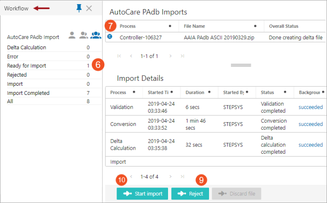The height and width of the screenshot is (203, 327).
Task: Click Done creating delta file status
Action: (296, 37)
